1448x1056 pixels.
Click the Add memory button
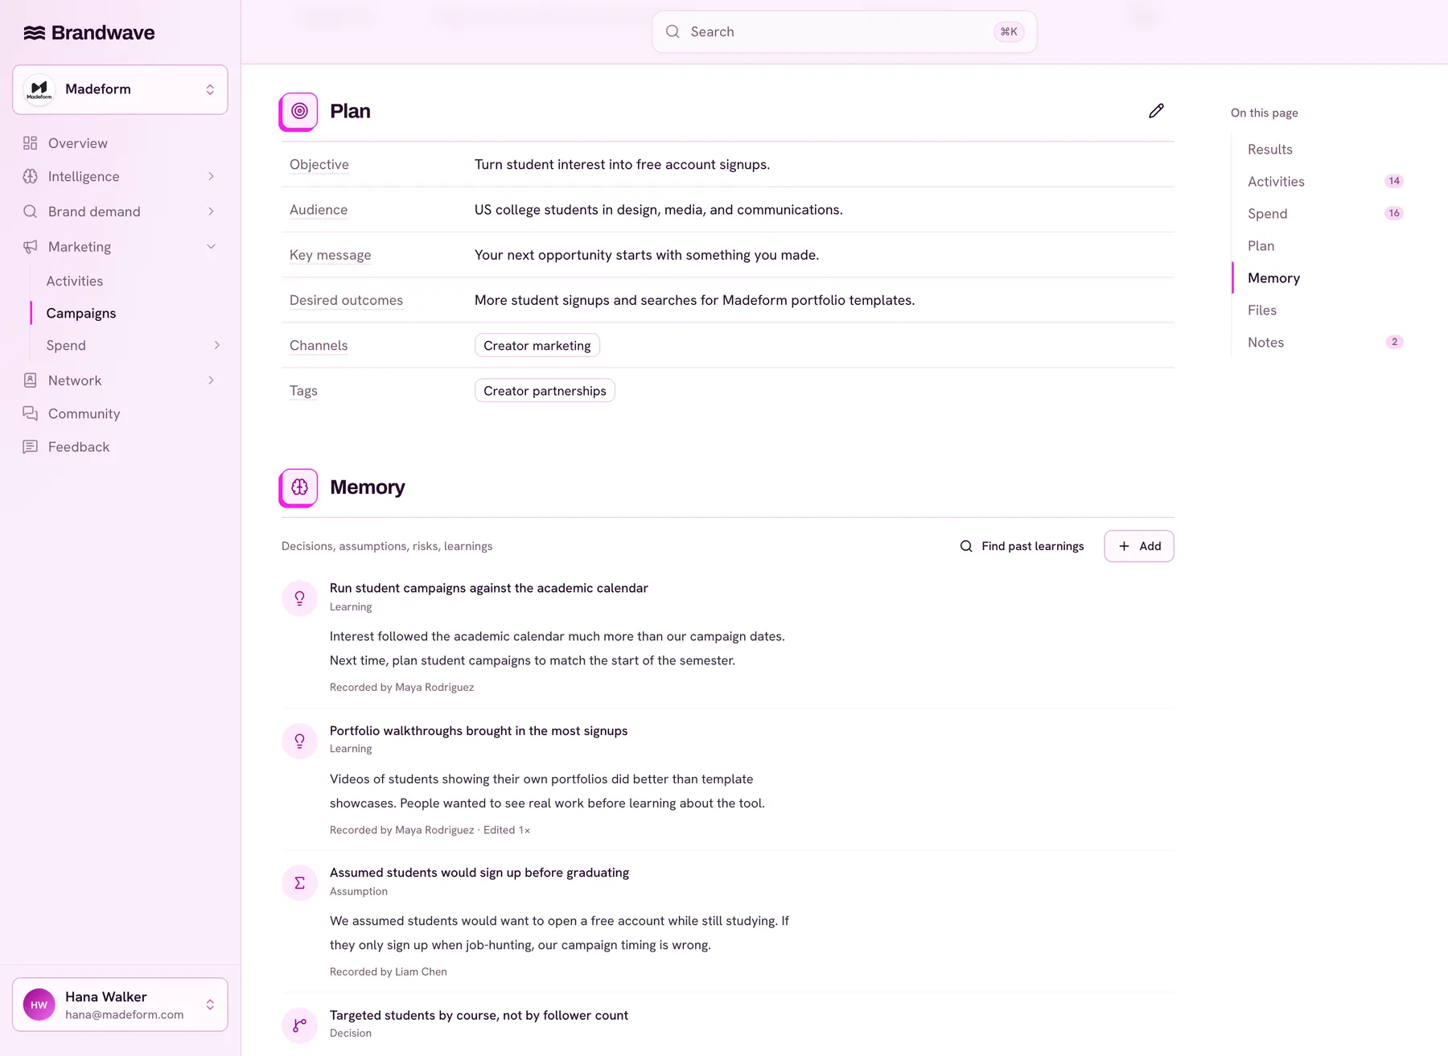(1139, 546)
